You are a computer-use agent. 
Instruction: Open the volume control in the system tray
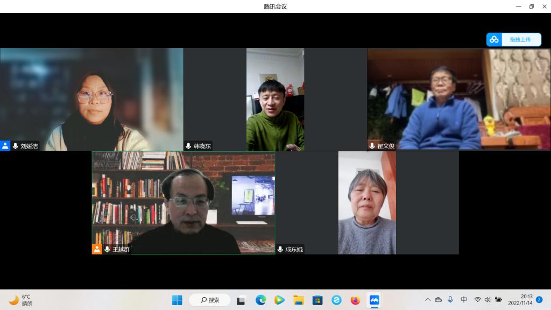coord(488,300)
